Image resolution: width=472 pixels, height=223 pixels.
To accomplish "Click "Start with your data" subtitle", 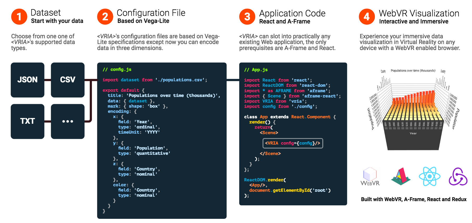I will [57, 21].
